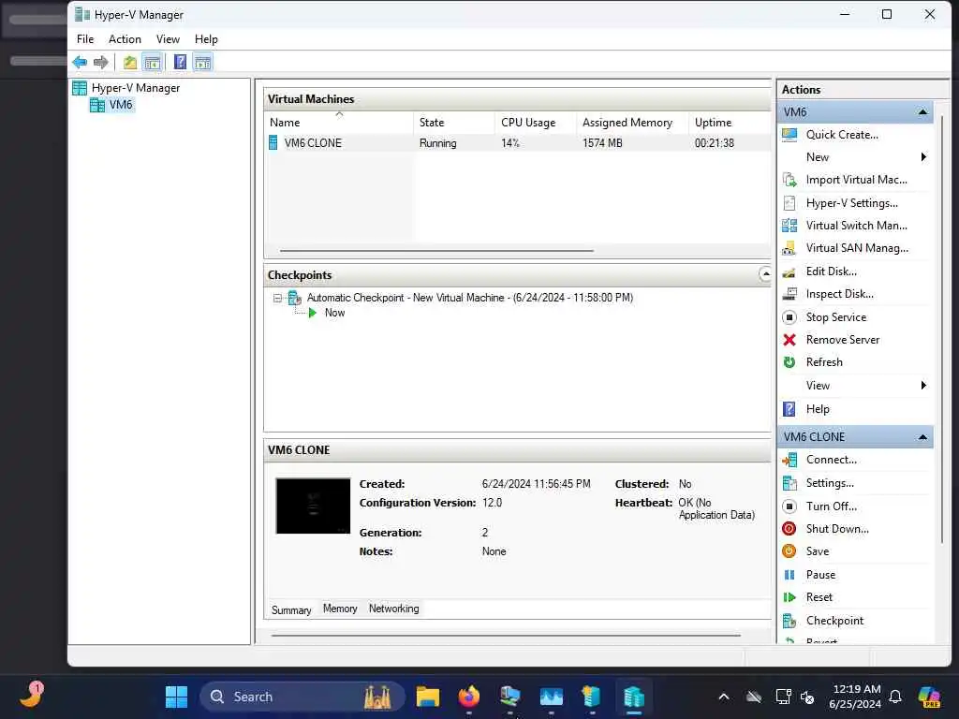Click Help in VM6 actions list
This screenshot has width=959, height=719.
point(817,409)
